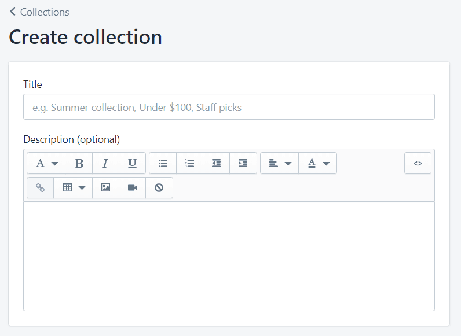Go back to Collections
This screenshot has height=336, width=461.
tap(45, 12)
